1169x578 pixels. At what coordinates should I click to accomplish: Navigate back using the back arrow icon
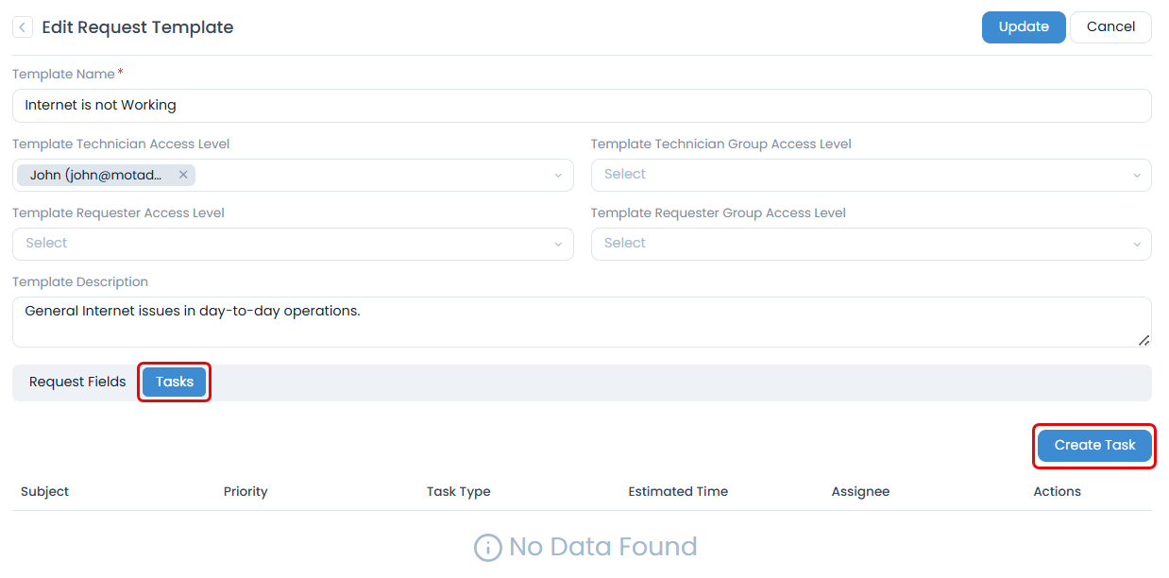pyautogui.click(x=22, y=26)
